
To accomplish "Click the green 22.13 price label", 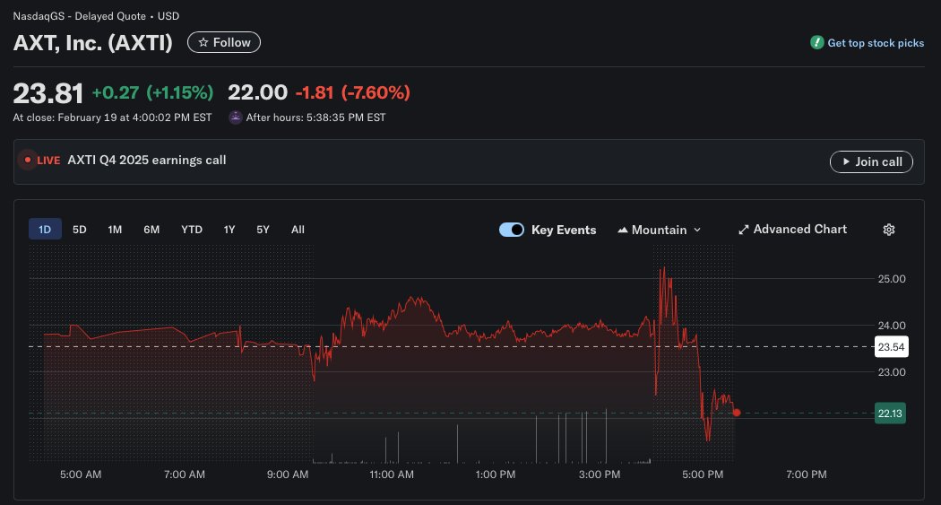I will [x=890, y=414].
